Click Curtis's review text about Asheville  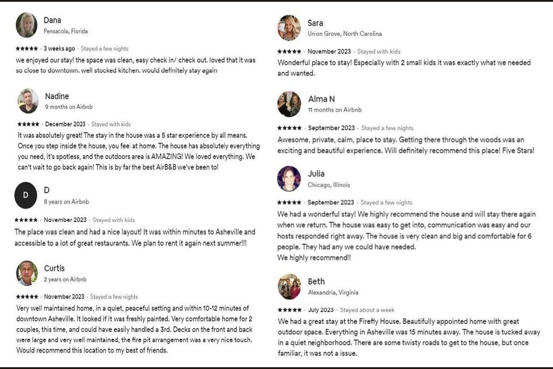[134, 329]
